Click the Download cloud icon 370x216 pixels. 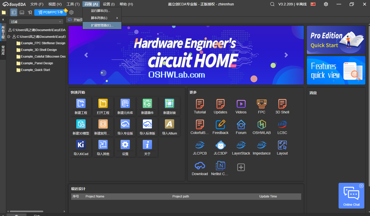tap(200, 166)
